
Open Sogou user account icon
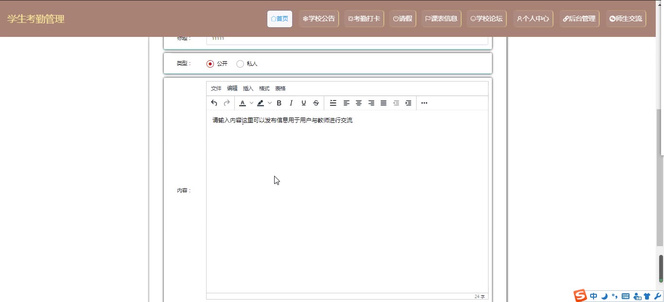(x=637, y=296)
